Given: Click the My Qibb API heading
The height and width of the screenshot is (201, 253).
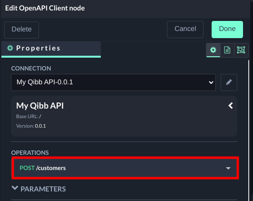Looking at the screenshot, I should pyautogui.click(x=40, y=106).
